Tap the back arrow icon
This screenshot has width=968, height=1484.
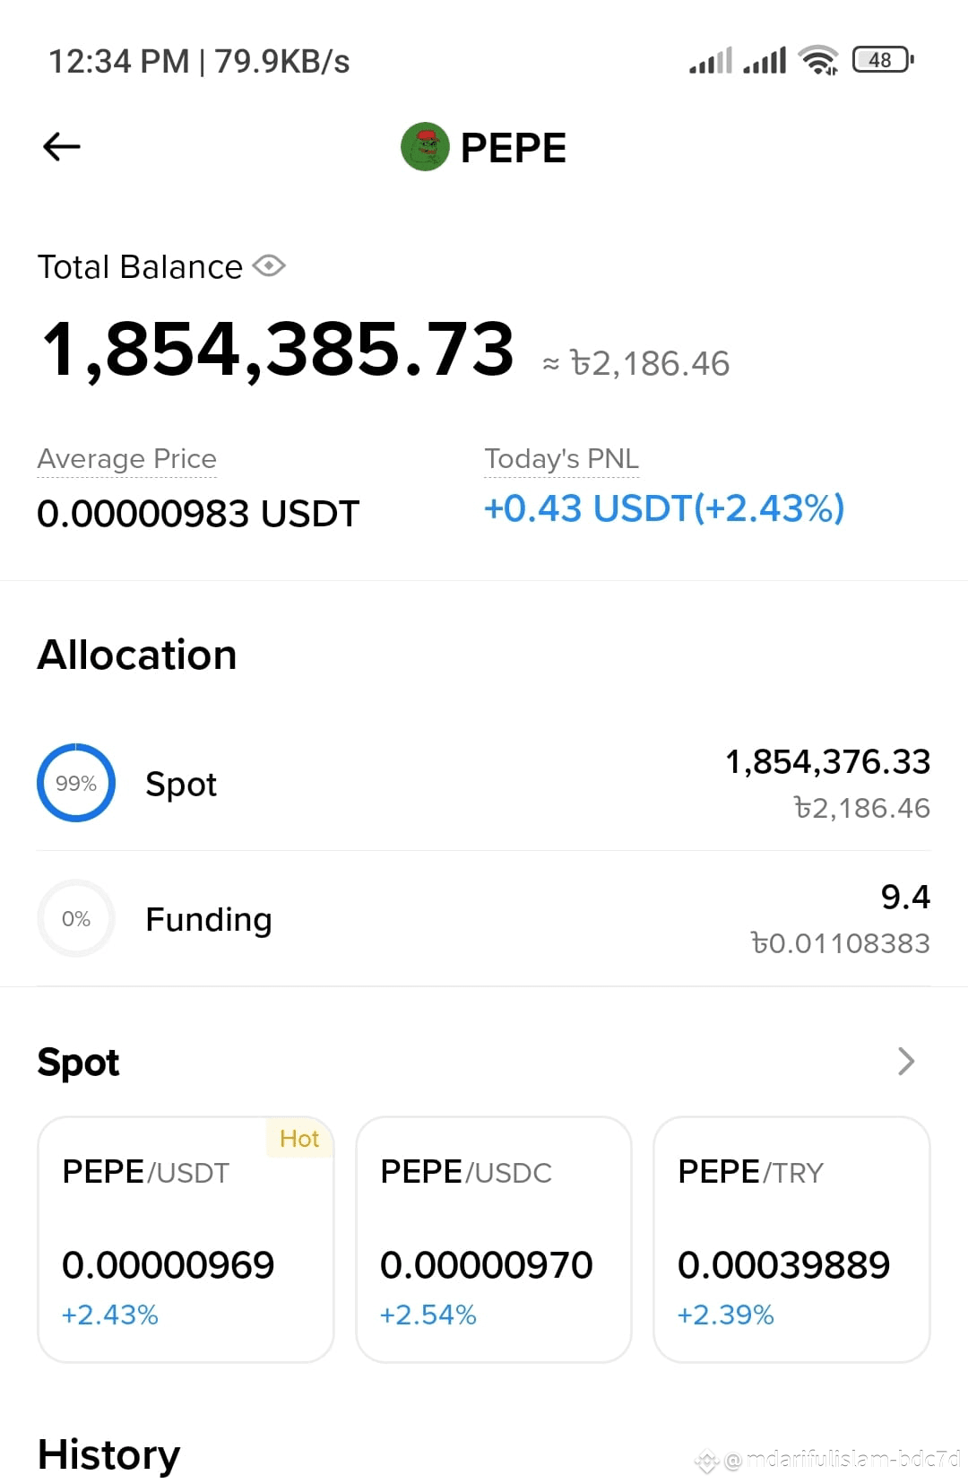point(62,146)
